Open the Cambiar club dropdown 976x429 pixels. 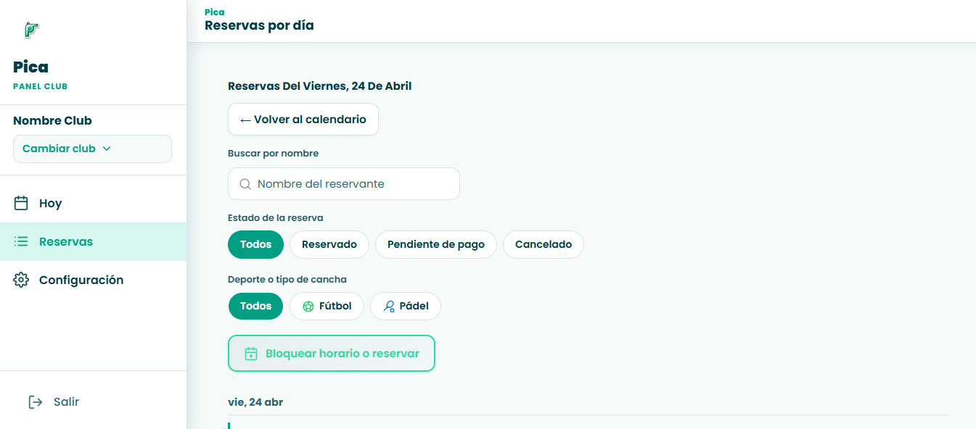click(92, 149)
